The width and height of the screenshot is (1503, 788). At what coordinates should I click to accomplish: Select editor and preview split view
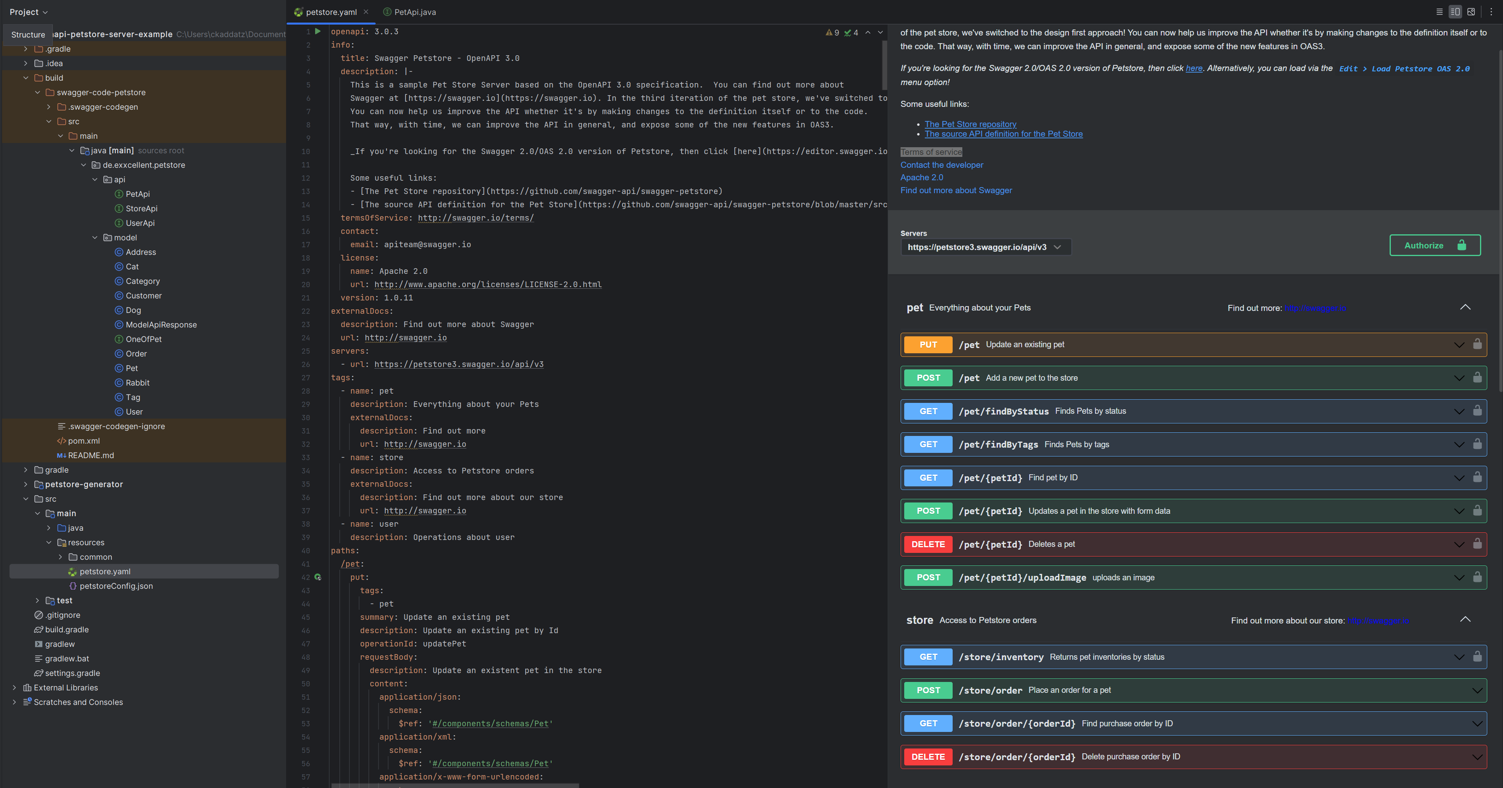(1455, 12)
